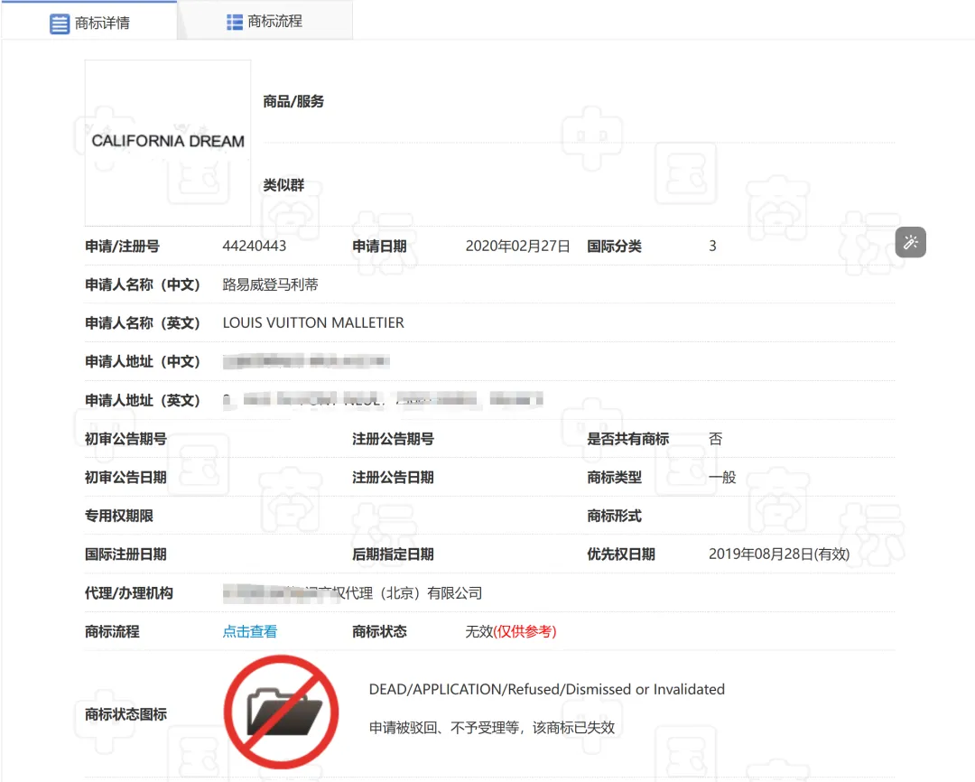975x782 pixels.
Task: Click trademark type value 一般
Action: coord(722,477)
